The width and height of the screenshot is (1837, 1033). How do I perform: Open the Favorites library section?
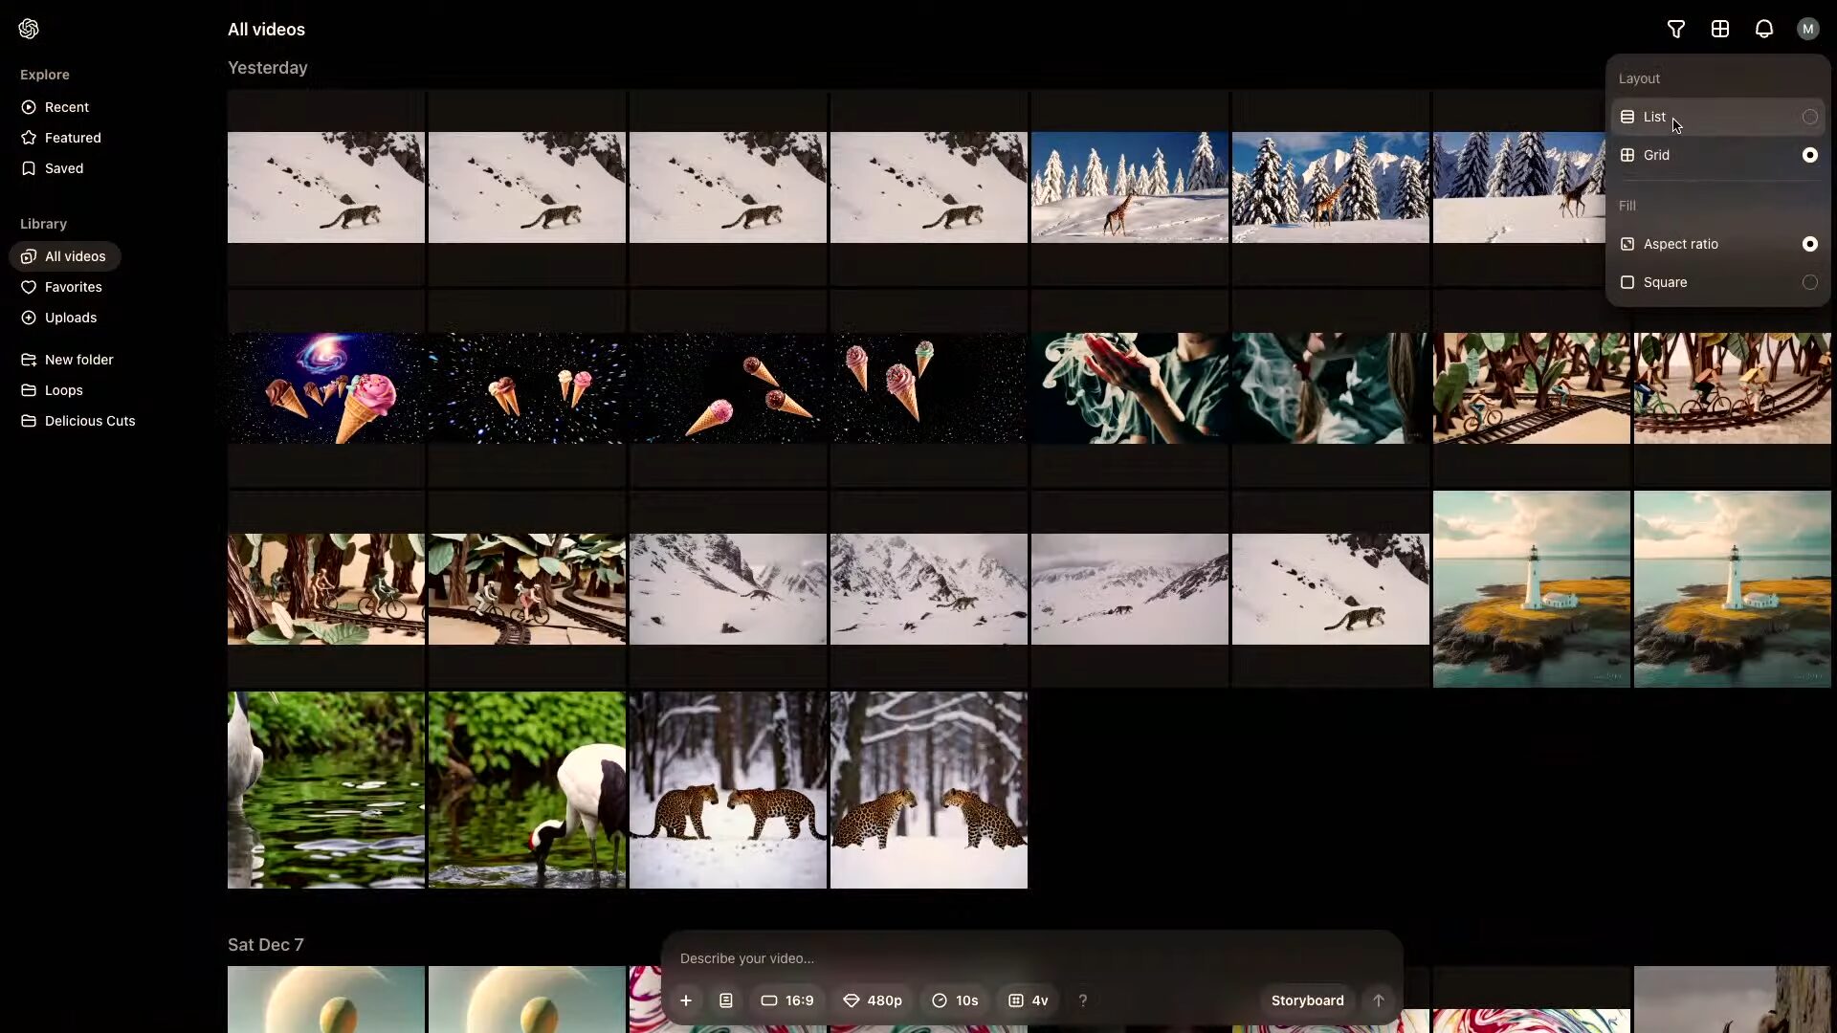[73, 287]
